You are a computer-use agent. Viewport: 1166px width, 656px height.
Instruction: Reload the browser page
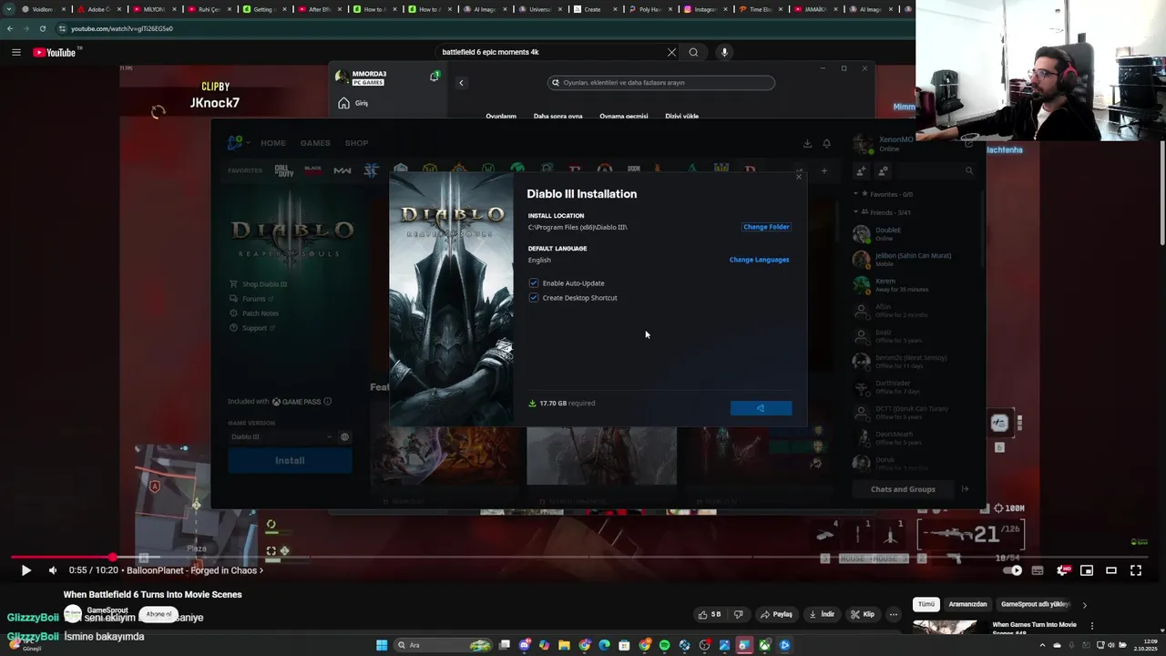42,28
